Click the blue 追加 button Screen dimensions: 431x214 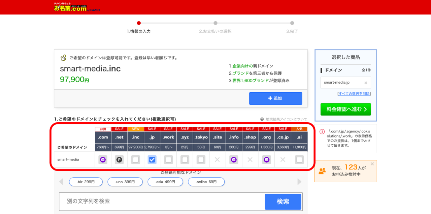pos(275,98)
